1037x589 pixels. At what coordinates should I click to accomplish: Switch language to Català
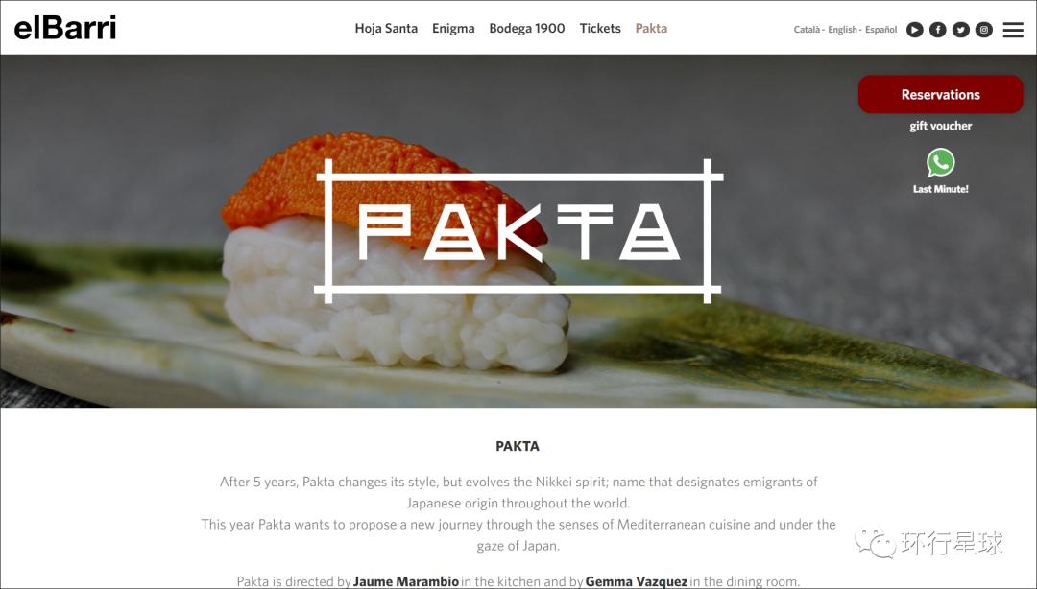pos(807,30)
